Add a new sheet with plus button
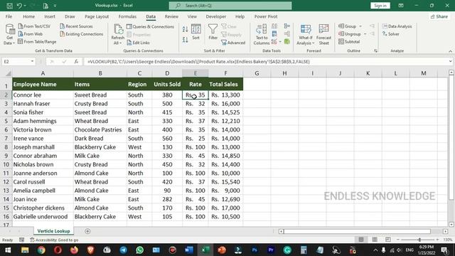 [x=87, y=231]
